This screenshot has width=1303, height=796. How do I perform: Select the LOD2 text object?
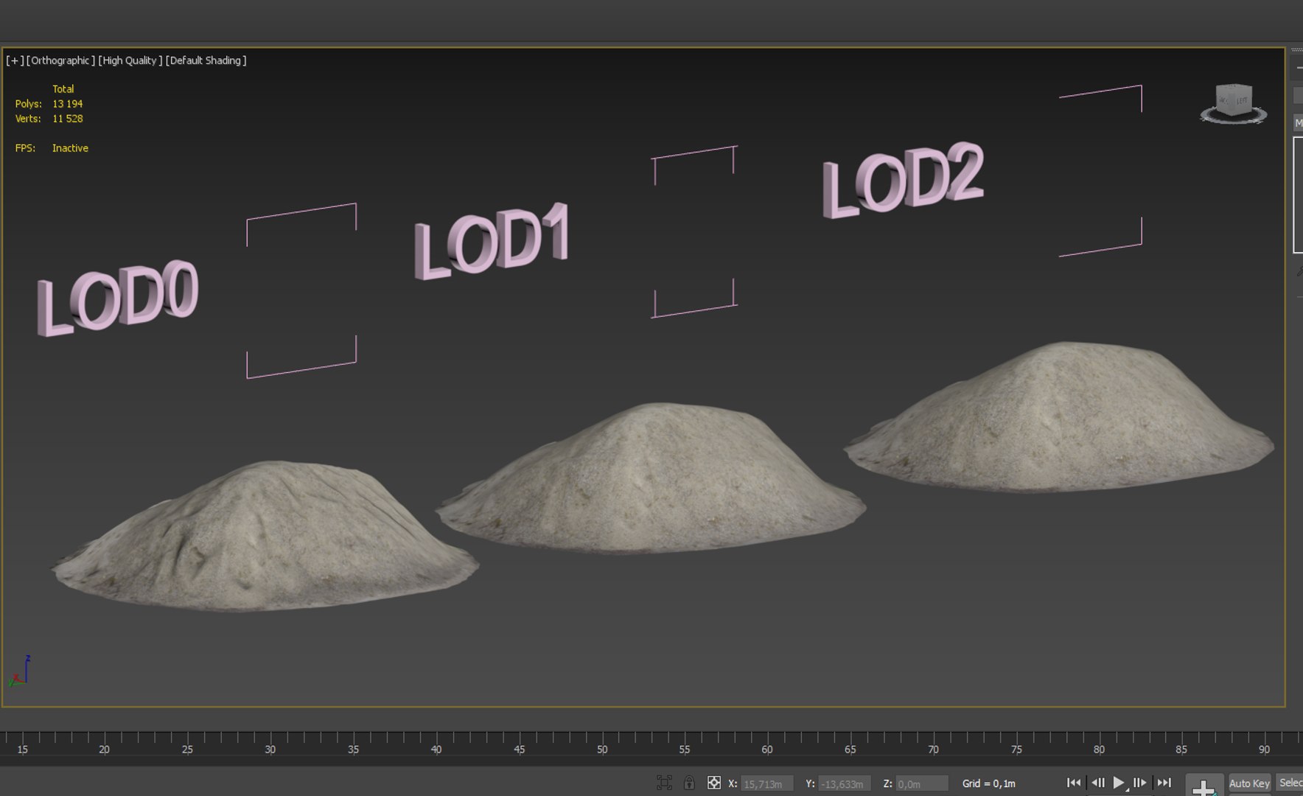click(904, 180)
